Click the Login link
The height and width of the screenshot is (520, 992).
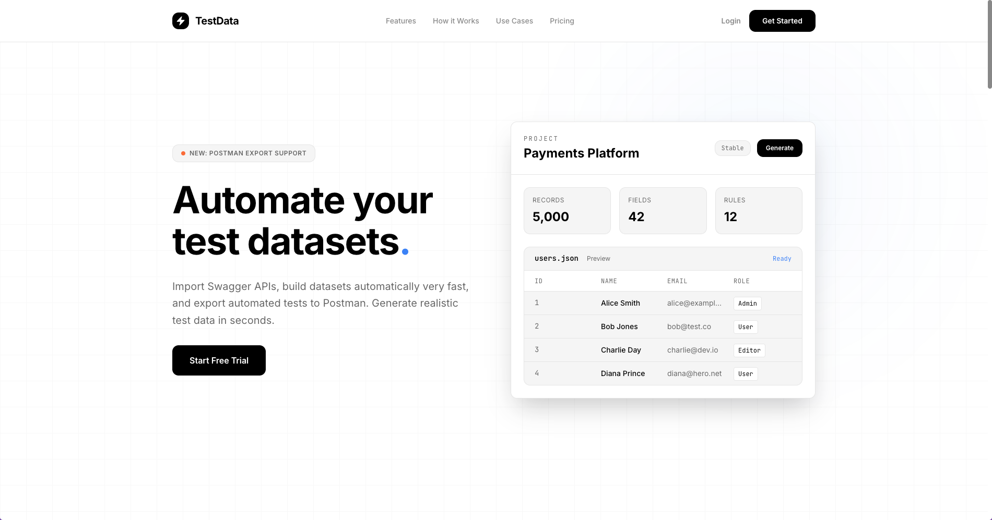(730, 21)
